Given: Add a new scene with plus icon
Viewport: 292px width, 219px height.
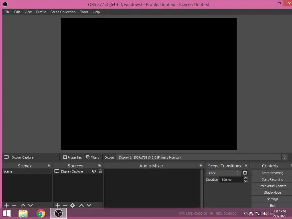Looking at the screenshot, I should pos(7,205).
